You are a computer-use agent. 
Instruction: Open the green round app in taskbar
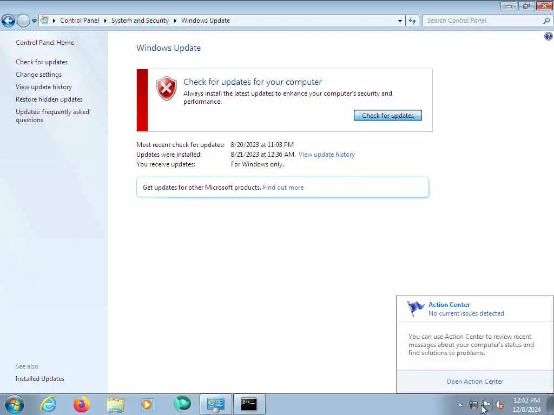coord(182,404)
